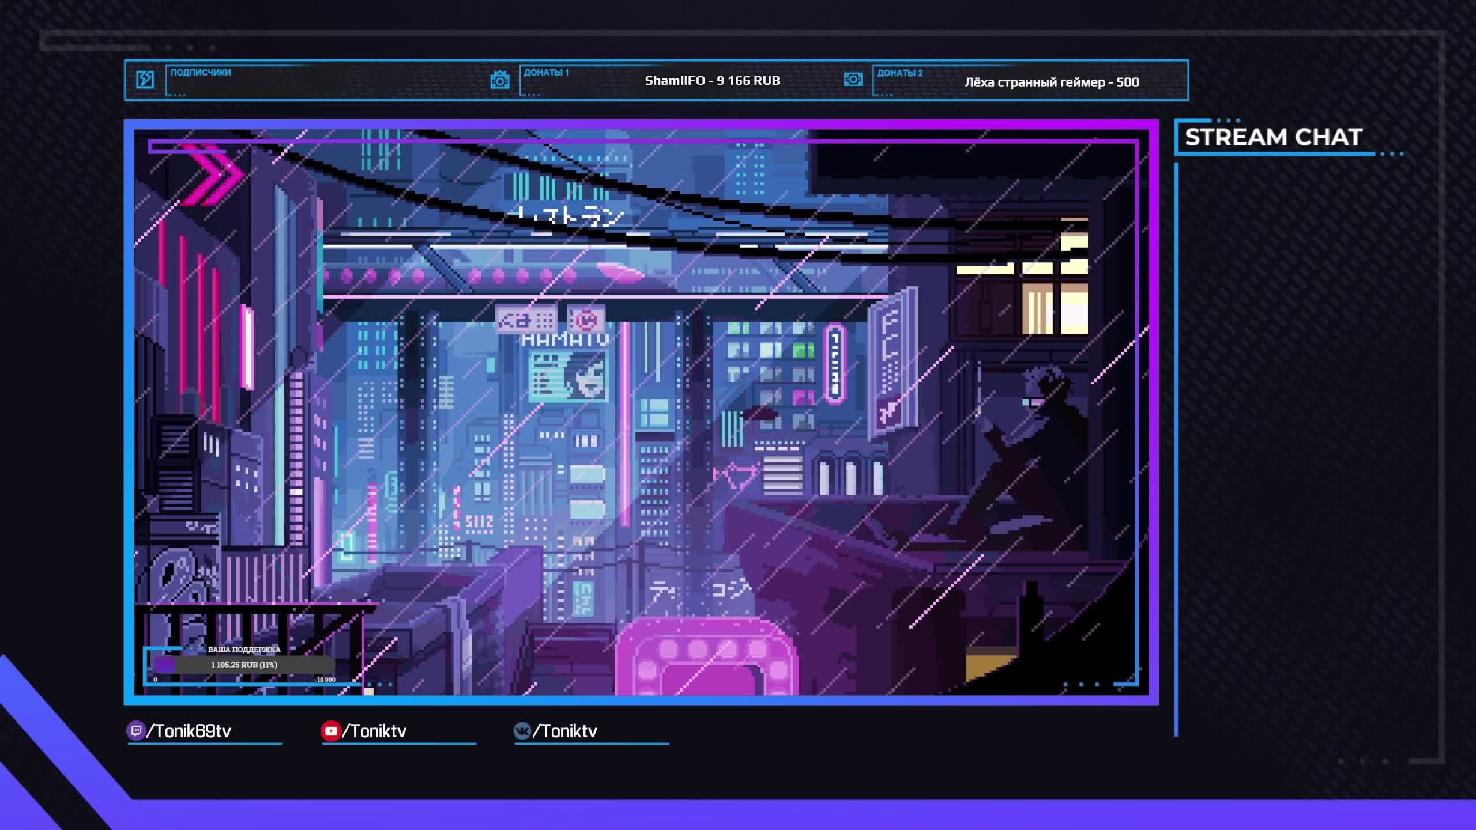Click the YouTube play logo icon
1476x830 pixels.
[x=330, y=731]
